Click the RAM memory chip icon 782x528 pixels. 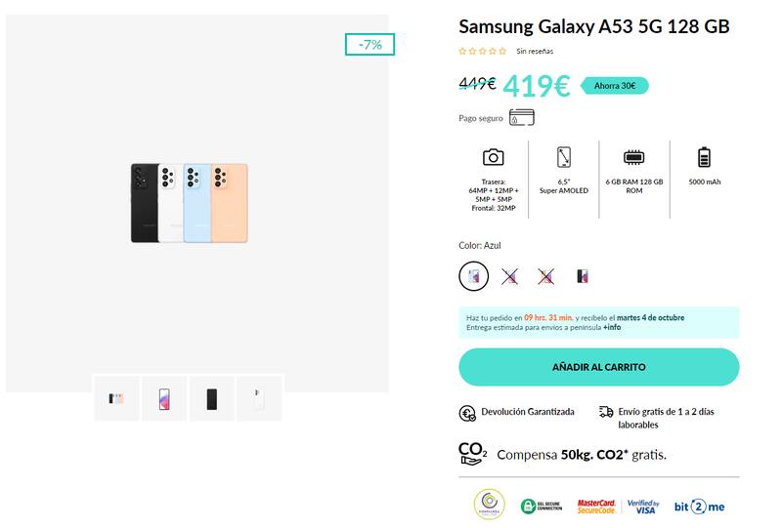[x=633, y=157]
